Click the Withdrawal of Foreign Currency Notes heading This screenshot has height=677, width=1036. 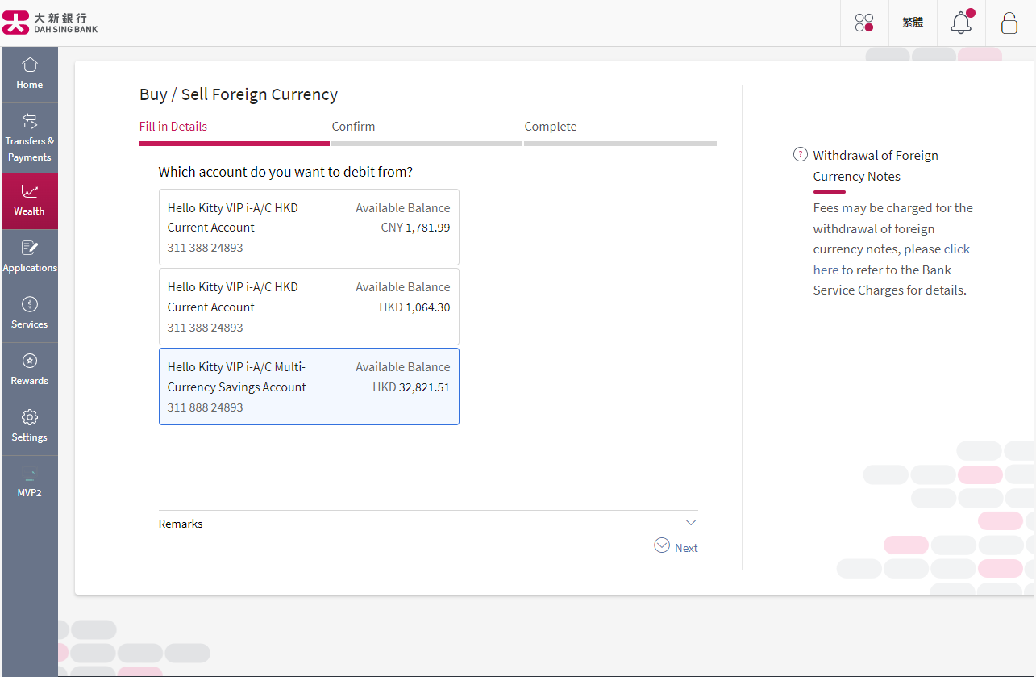pos(876,165)
